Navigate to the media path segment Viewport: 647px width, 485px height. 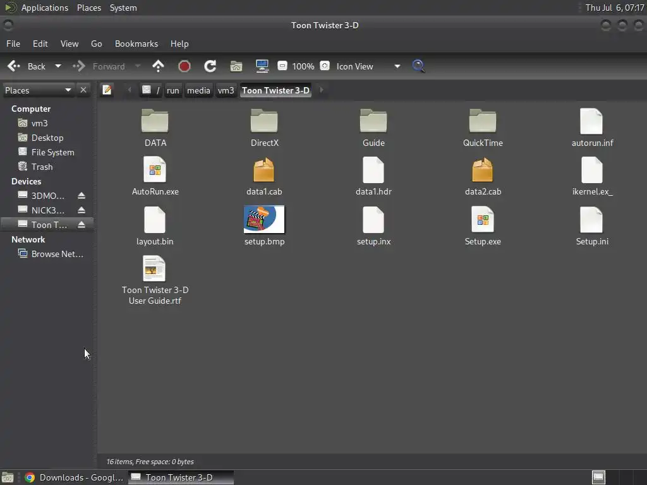(x=198, y=90)
